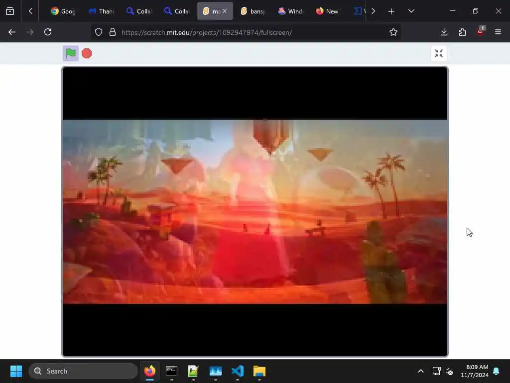Minimize the Firefox window

[452, 11]
